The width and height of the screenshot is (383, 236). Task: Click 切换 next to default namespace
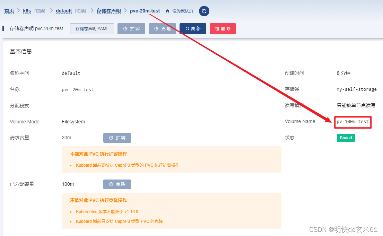tap(80, 11)
